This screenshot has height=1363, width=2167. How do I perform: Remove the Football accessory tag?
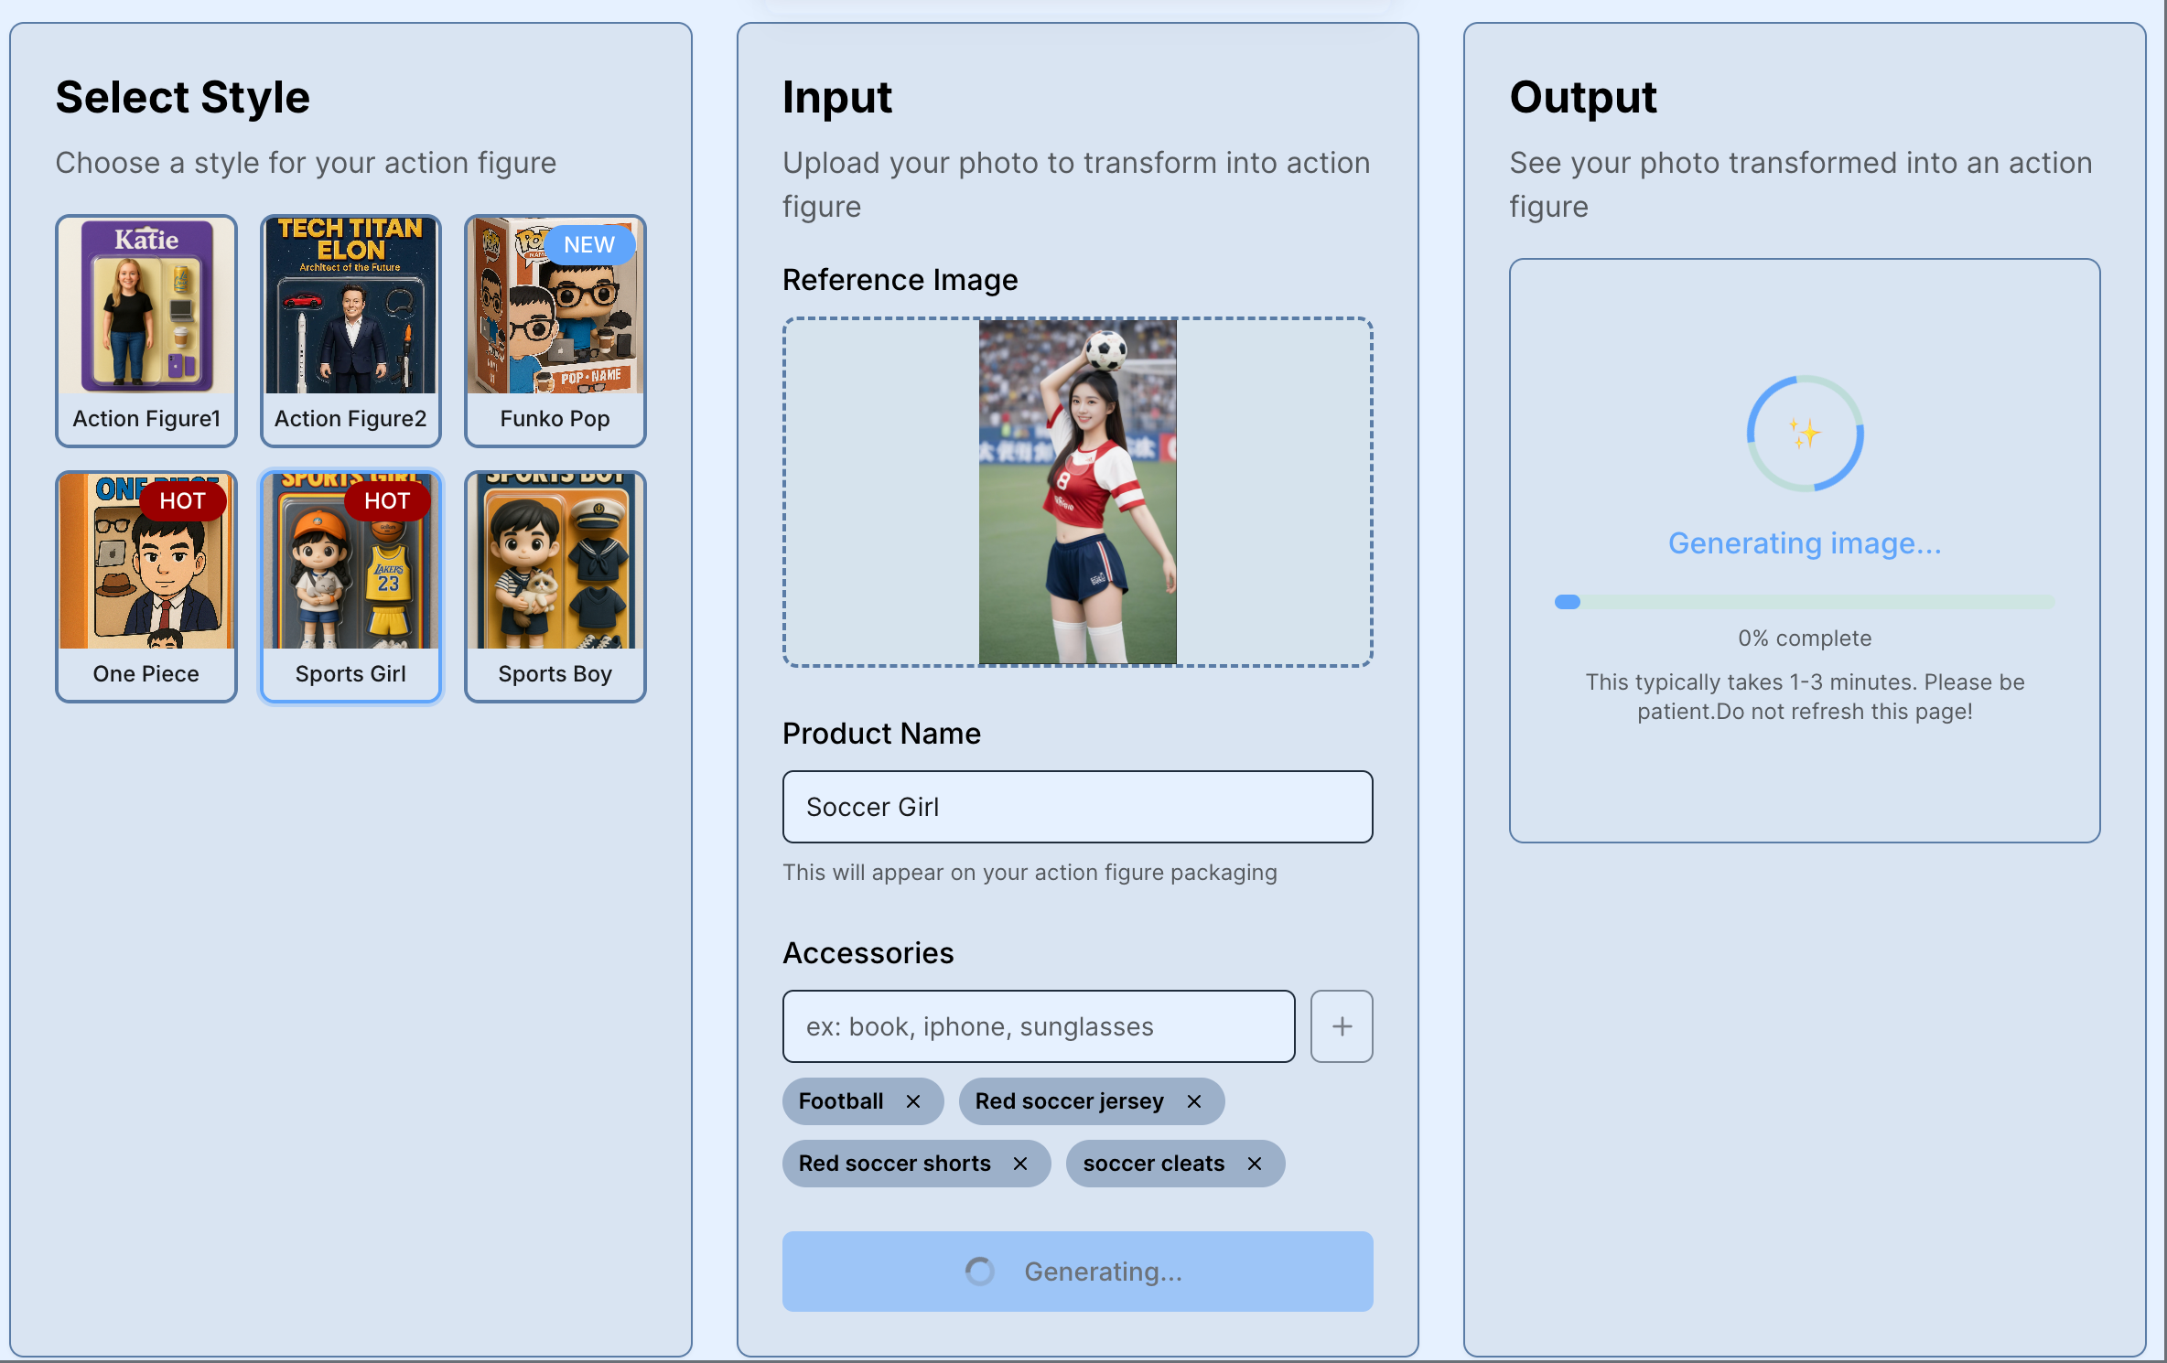click(x=912, y=1101)
